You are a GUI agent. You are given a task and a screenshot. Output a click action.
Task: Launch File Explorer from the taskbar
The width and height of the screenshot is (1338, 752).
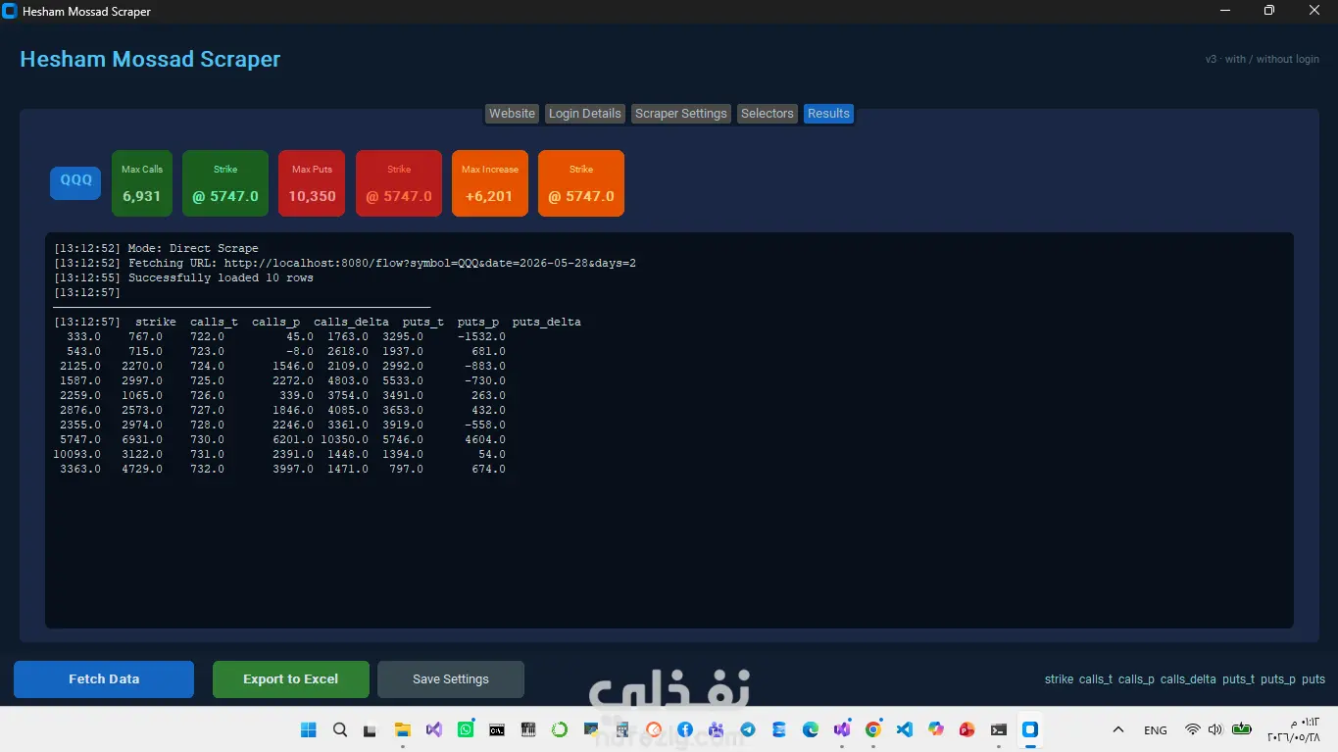pos(402,729)
